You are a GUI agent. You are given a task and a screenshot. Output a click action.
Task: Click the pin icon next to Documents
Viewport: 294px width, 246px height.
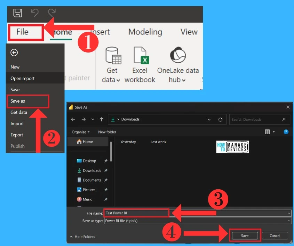[106, 180]
